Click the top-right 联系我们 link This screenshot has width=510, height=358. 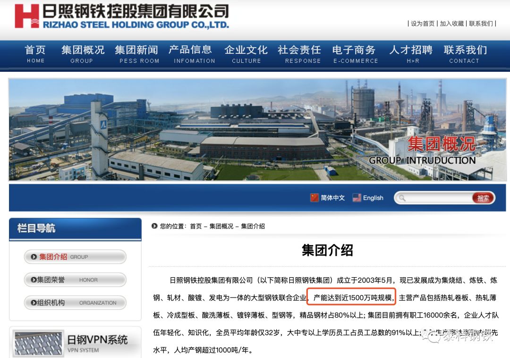tap(481, 24)
